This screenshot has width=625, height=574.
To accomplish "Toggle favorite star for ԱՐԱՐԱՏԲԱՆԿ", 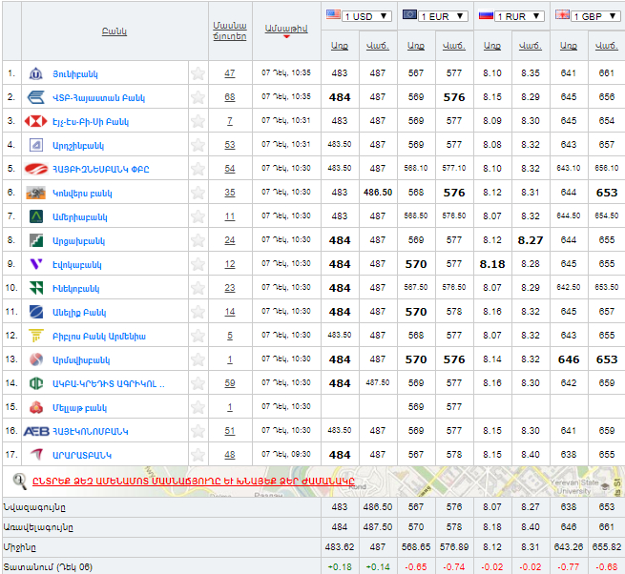I will click(x=198, y=455).
